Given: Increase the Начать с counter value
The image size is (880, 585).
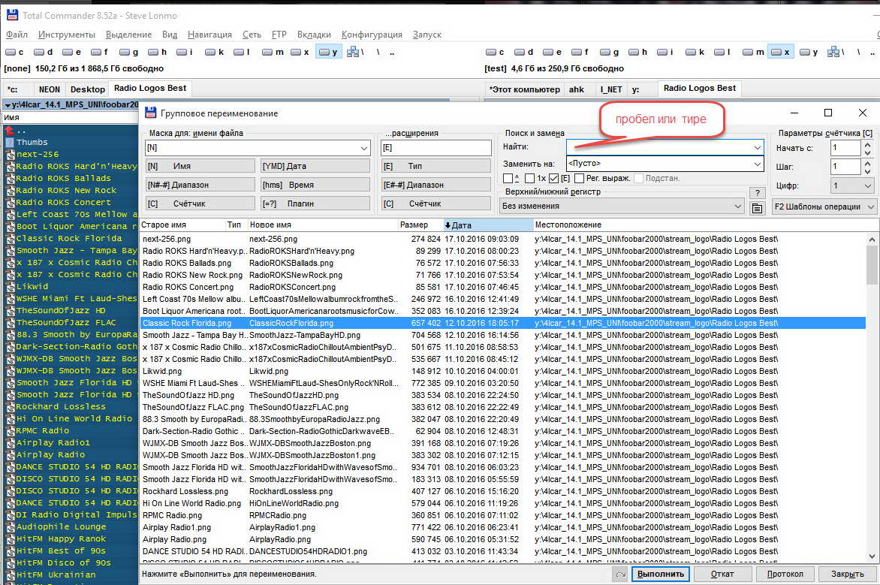Looking at the screenshot, I should 869,145.
